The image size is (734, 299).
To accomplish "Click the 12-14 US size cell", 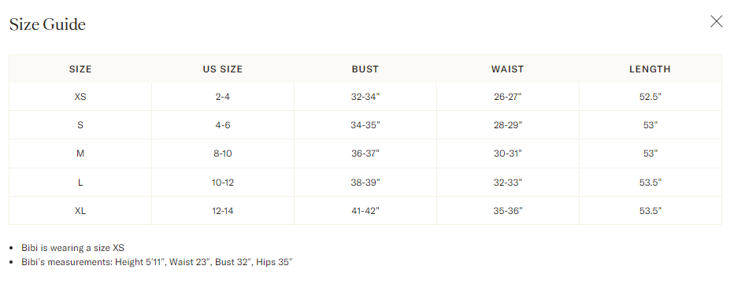I will [222, 211].
